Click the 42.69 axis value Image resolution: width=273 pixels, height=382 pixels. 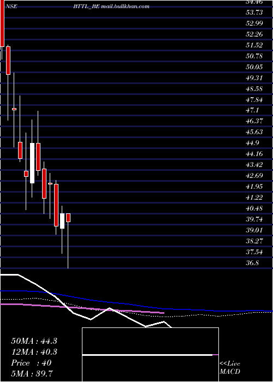254,176
